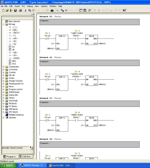Toggle the details view icon

[85, 10]
